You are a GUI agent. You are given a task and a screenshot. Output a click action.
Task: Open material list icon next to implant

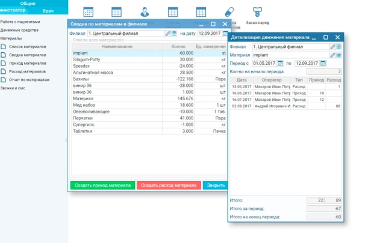pos(339,55)
